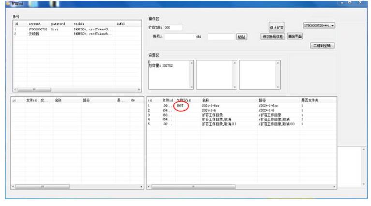
Task: Click the 二维码登陆 button
Action: coord(323,46)
